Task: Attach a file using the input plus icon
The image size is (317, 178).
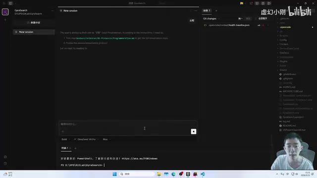Action: [63, 132]
